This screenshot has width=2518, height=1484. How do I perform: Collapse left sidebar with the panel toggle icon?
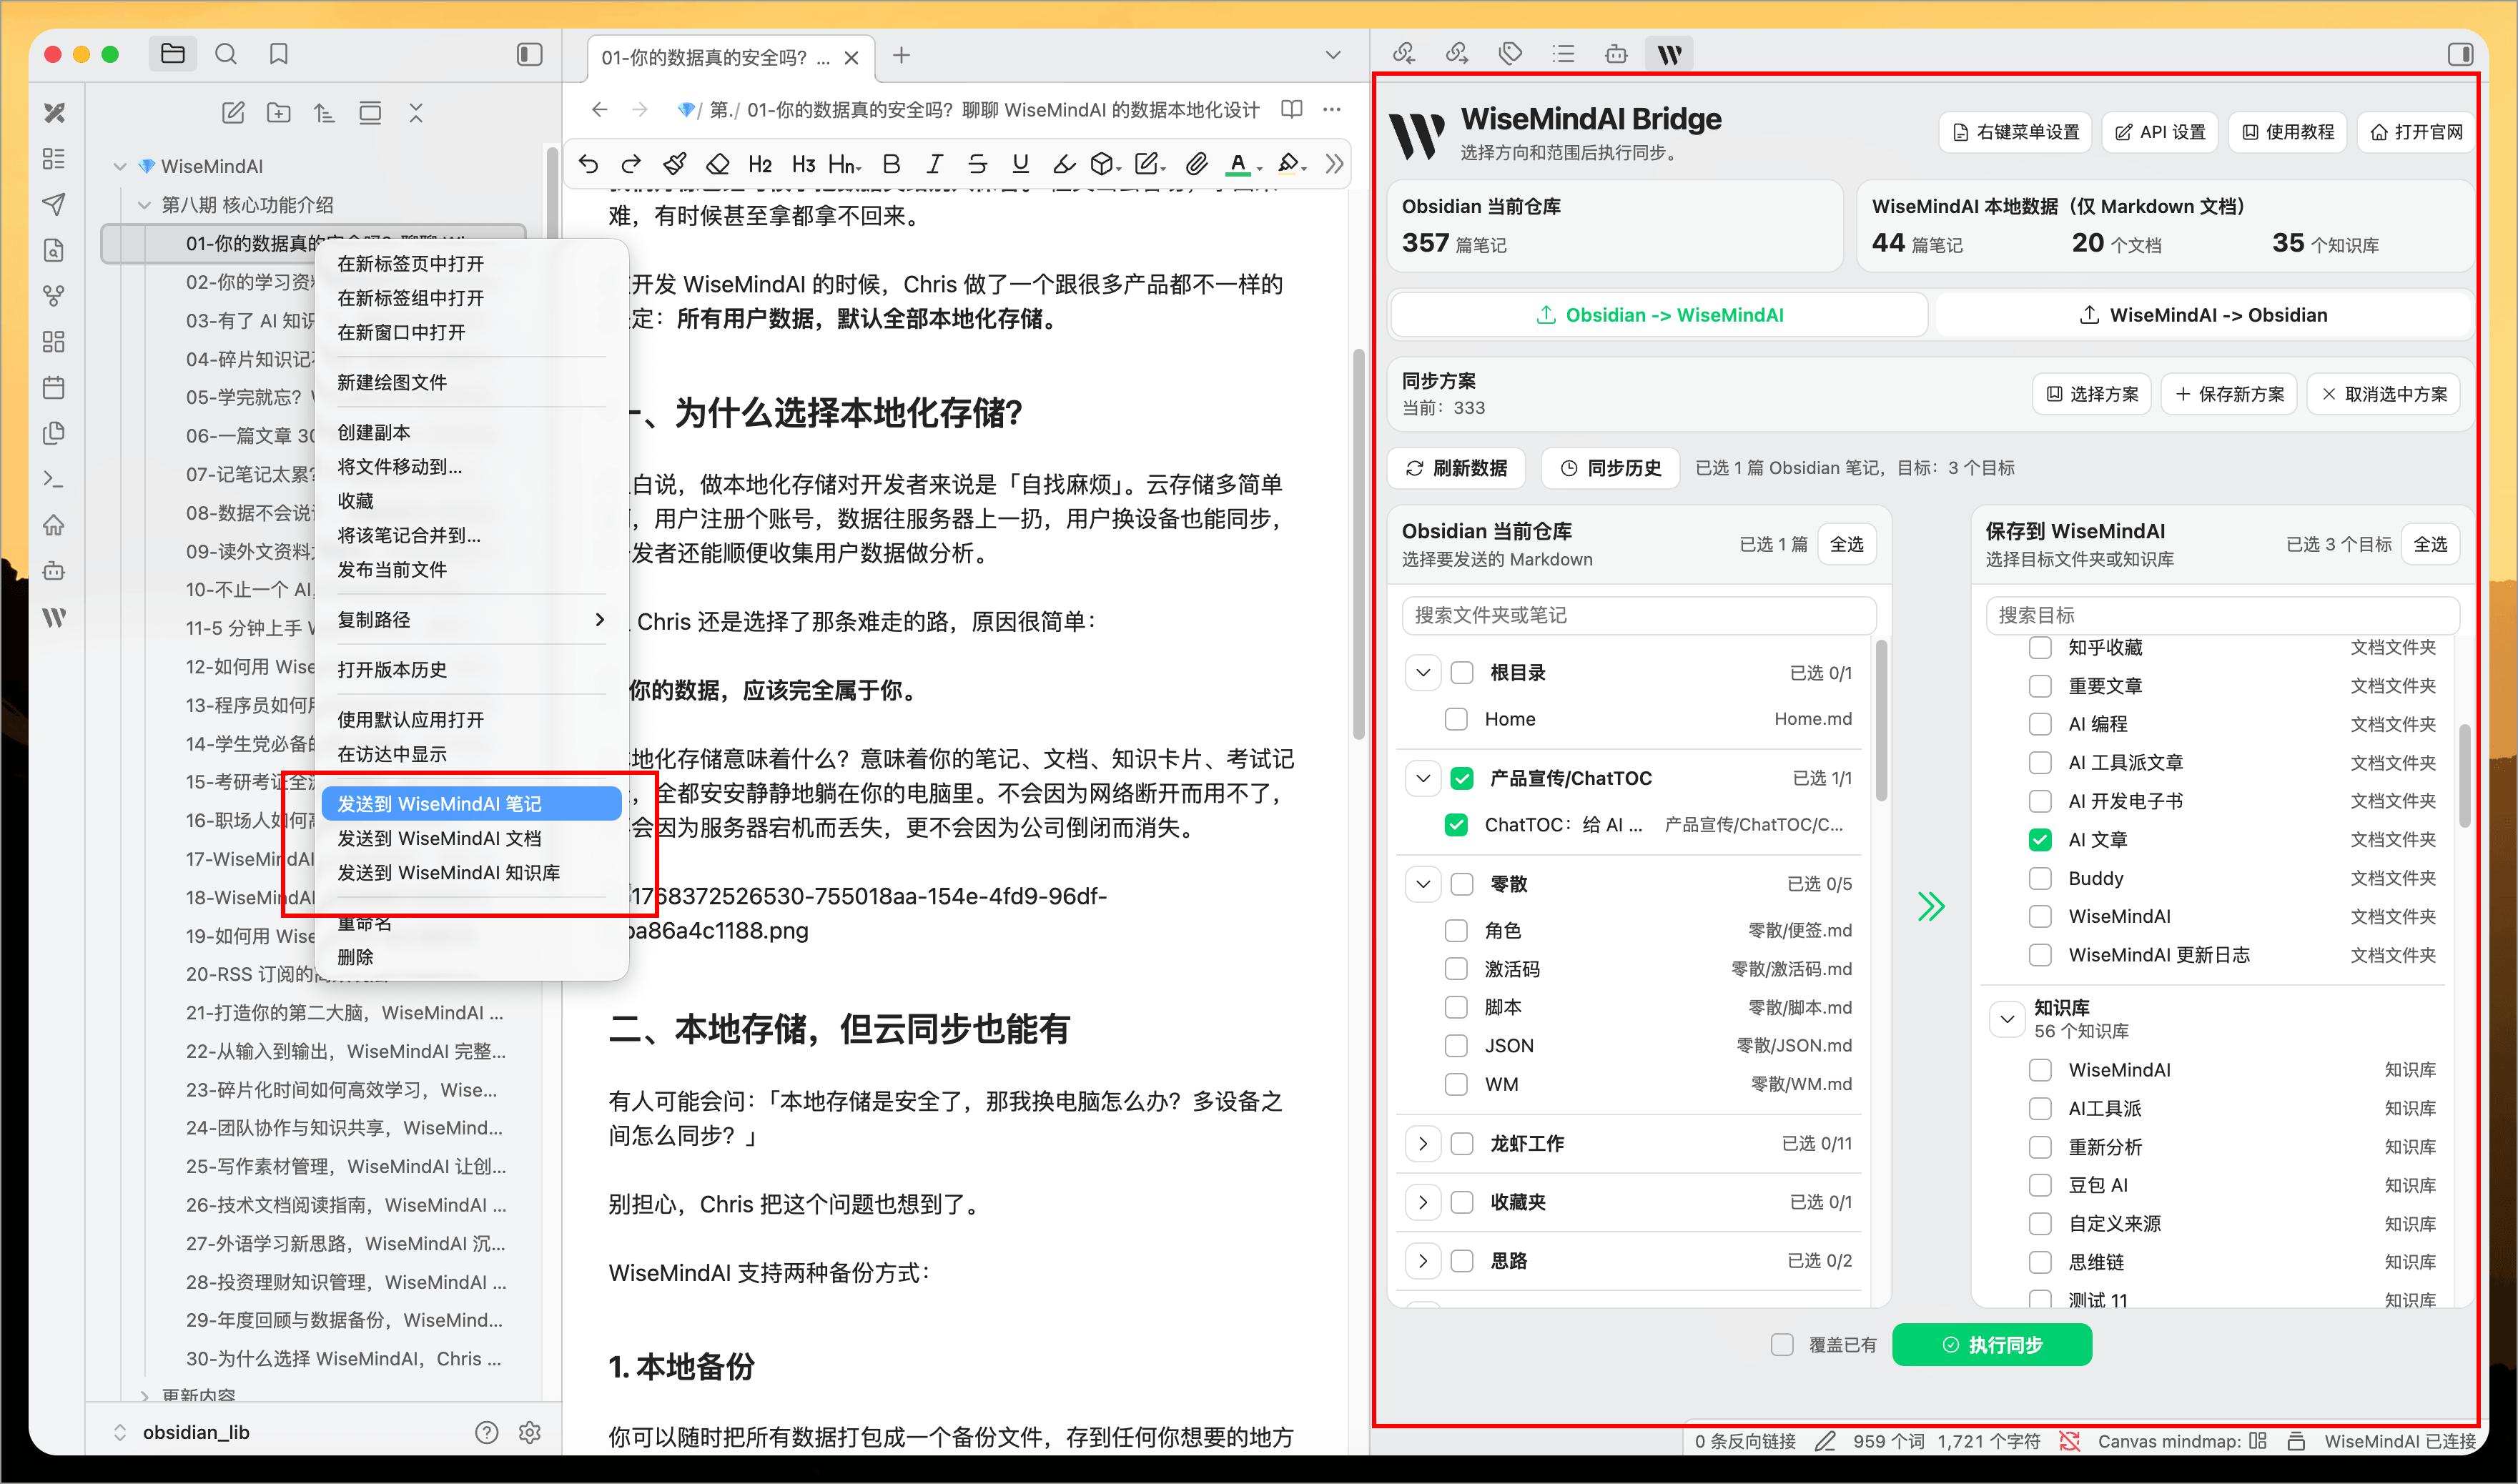coord(529,54)
